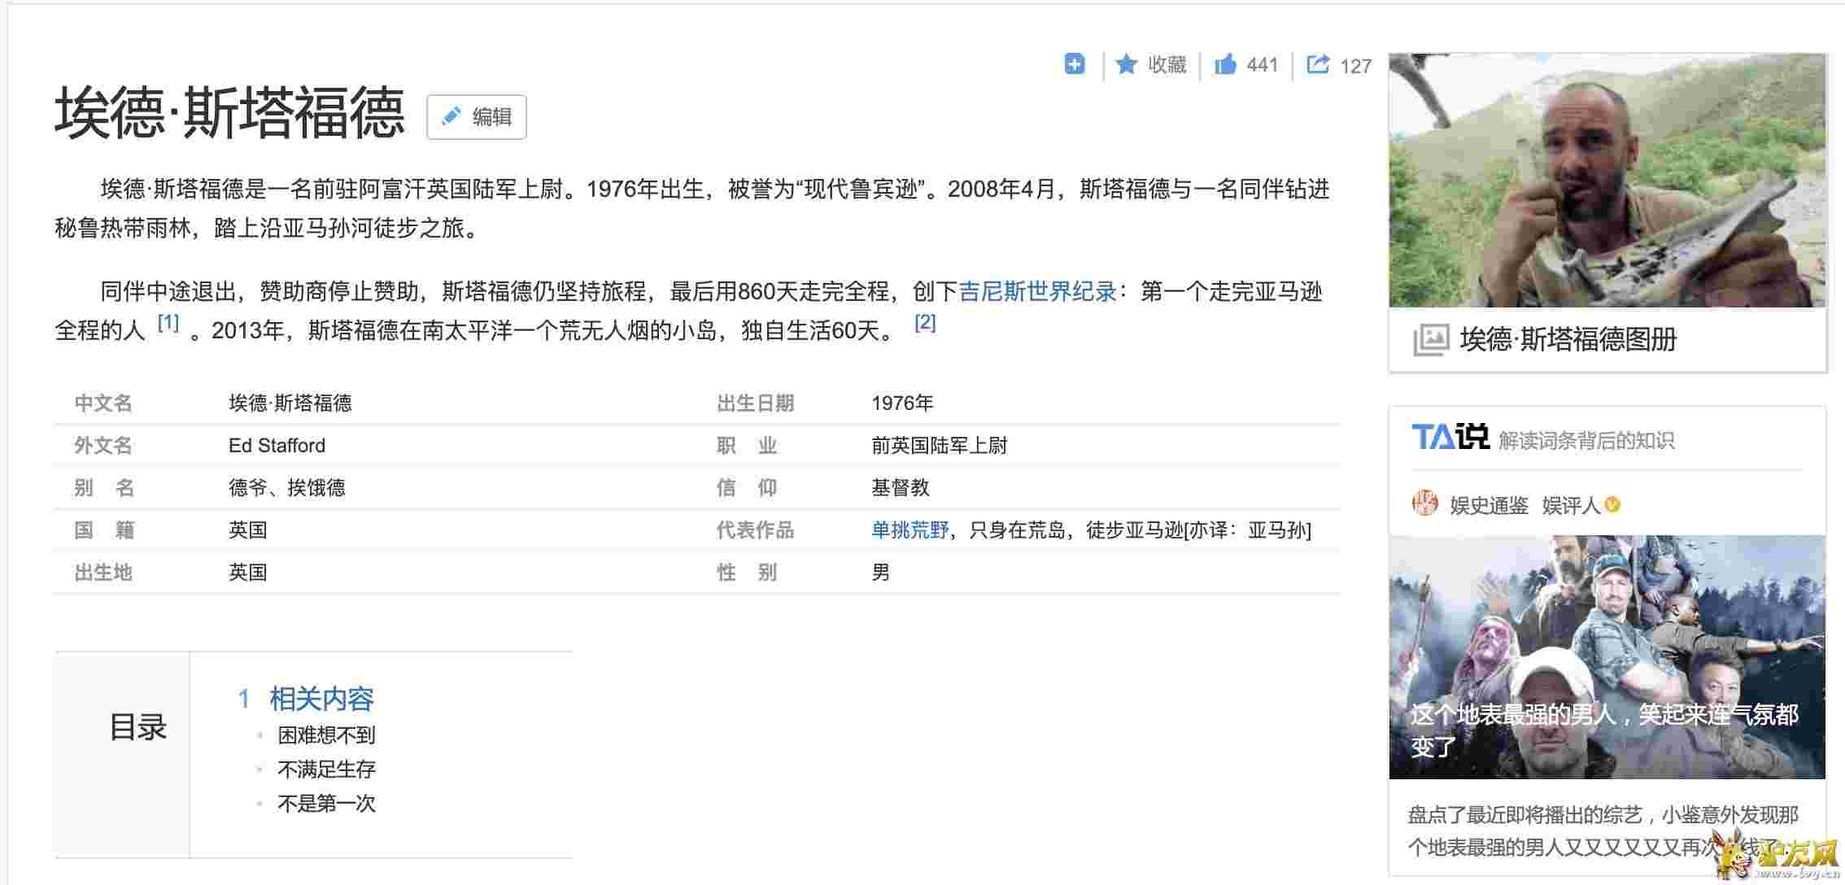Open the 单挑荒野 link
Viewport: 1845px width, 885px height.
(x=909, y=530)
